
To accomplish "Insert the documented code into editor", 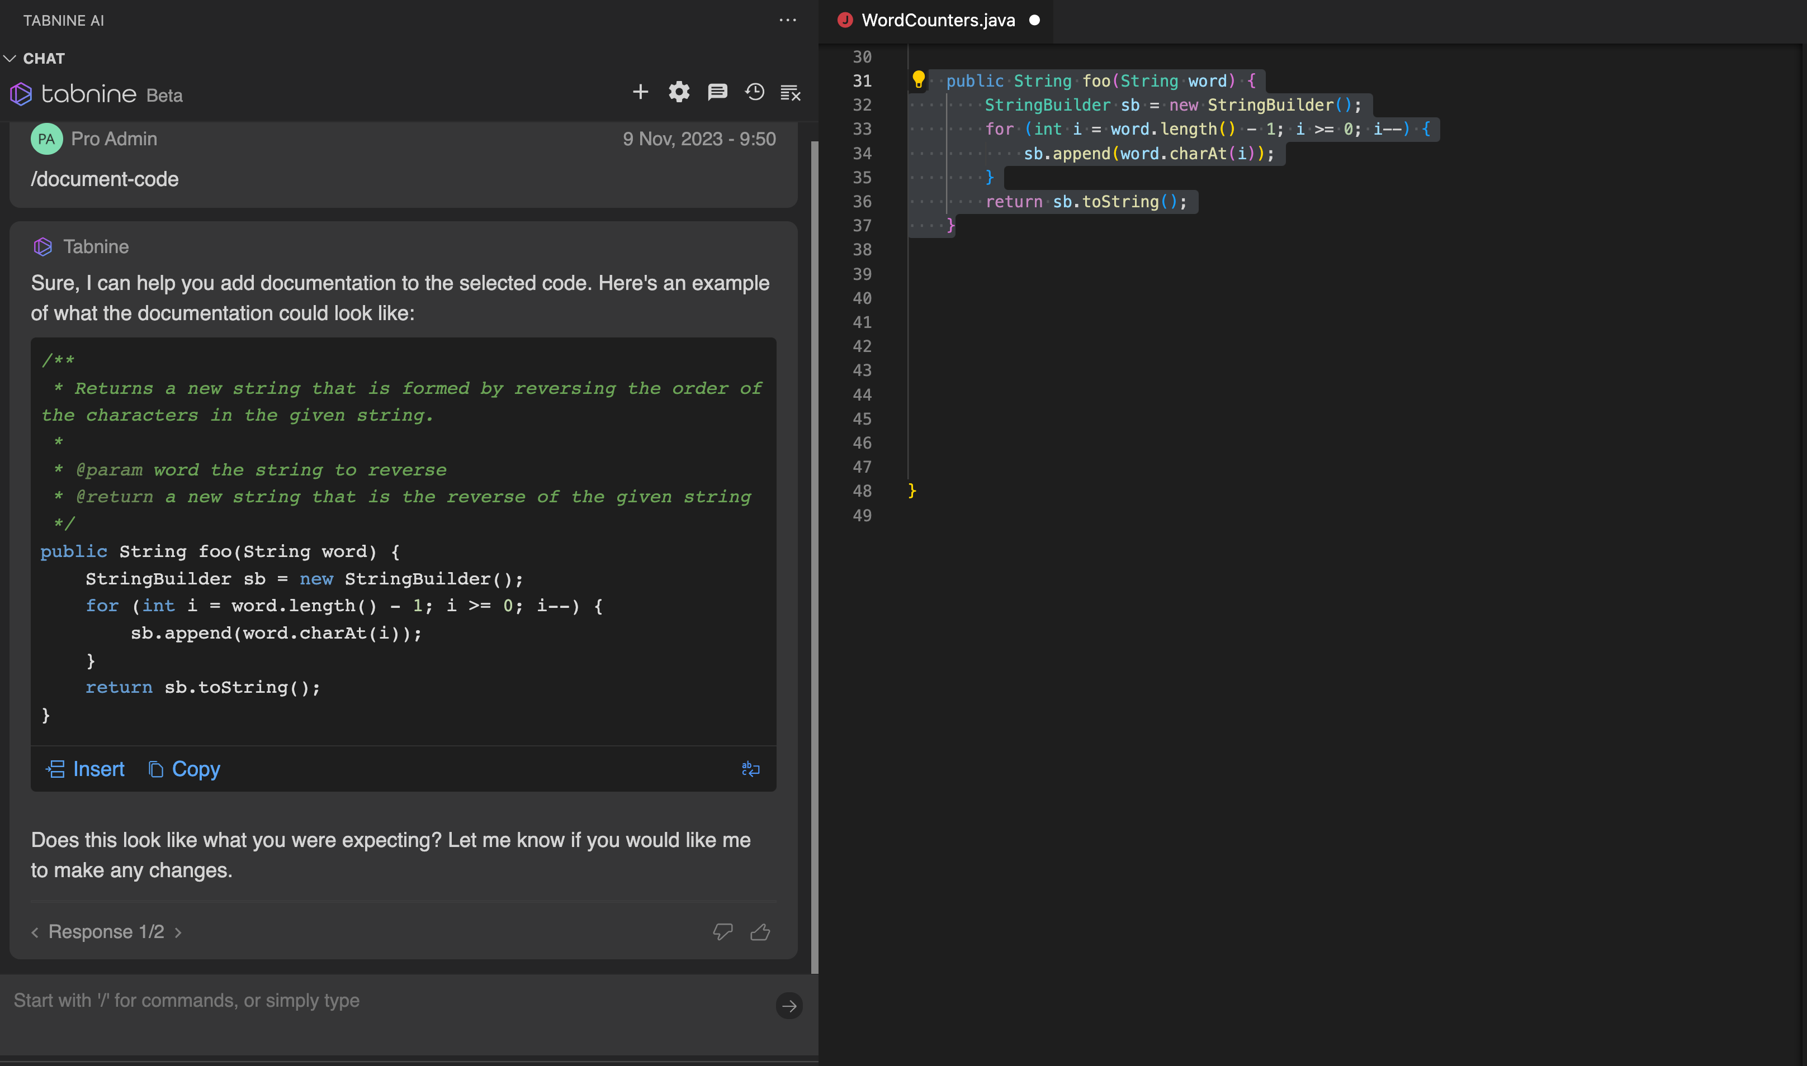I will click(x=85, y=769).
